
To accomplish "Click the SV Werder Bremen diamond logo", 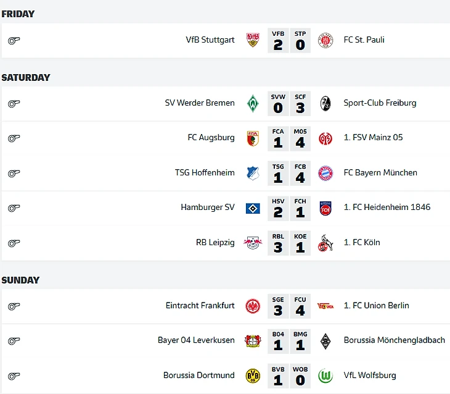I will (x=253, y=104).
